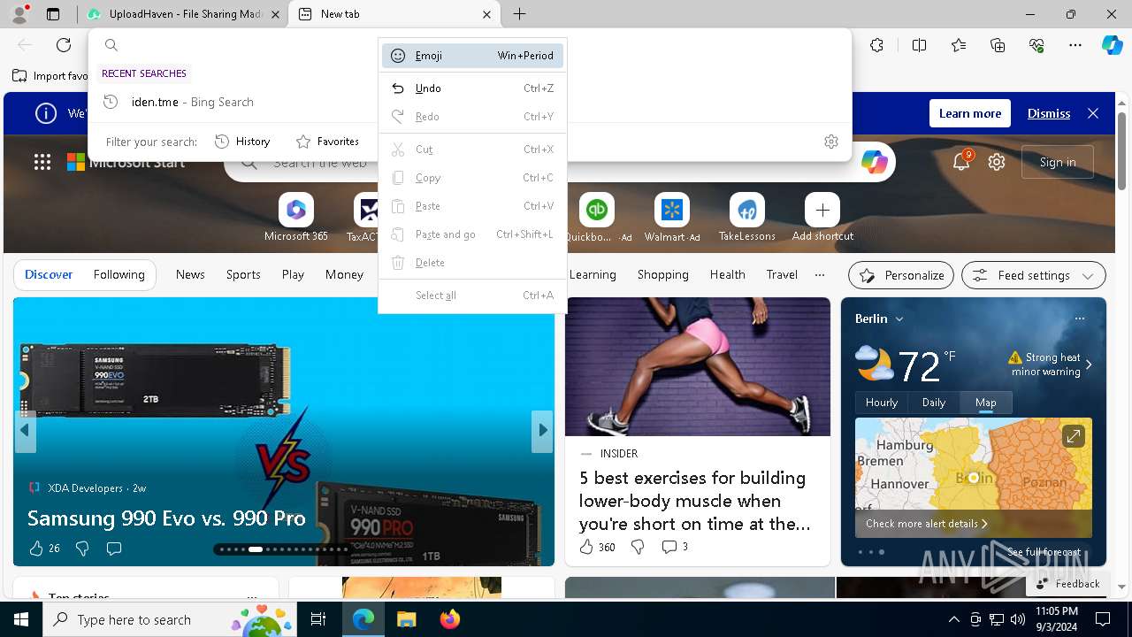Open the browser profile icon
This screenshot has width=1132, height=637.
(19, 14)
